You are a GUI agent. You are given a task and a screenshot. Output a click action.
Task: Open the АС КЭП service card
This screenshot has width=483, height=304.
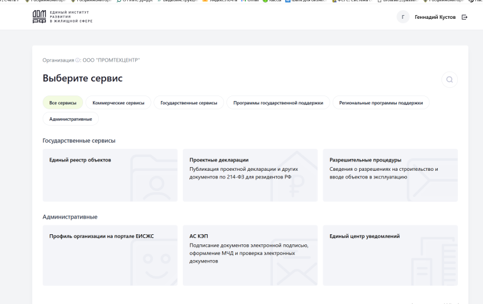(250, 256)
